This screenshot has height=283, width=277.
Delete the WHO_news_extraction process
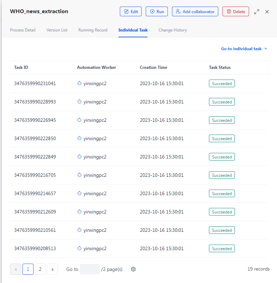(x=236, y=11)
